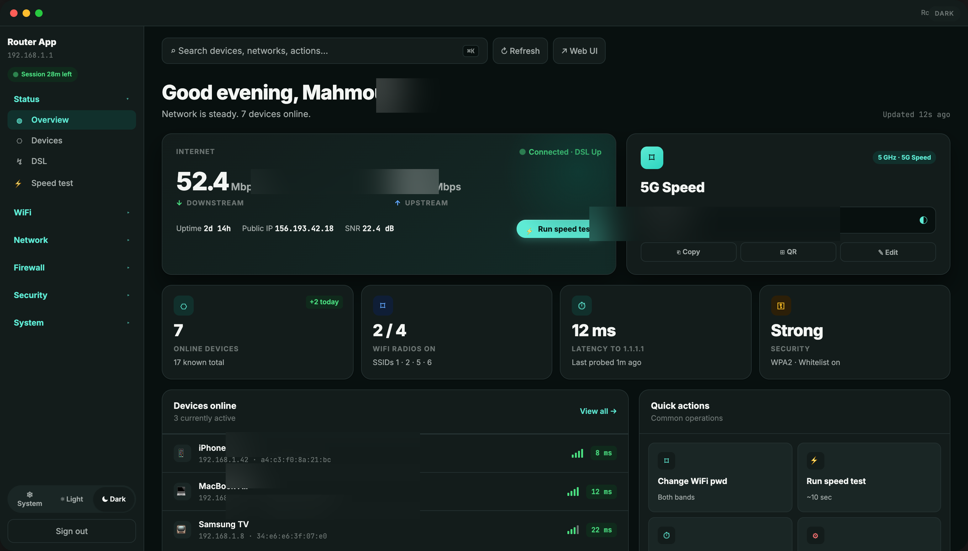Click the Connected · DSL Up status
The image size is (968, 551).
click(x=560, y=152)
